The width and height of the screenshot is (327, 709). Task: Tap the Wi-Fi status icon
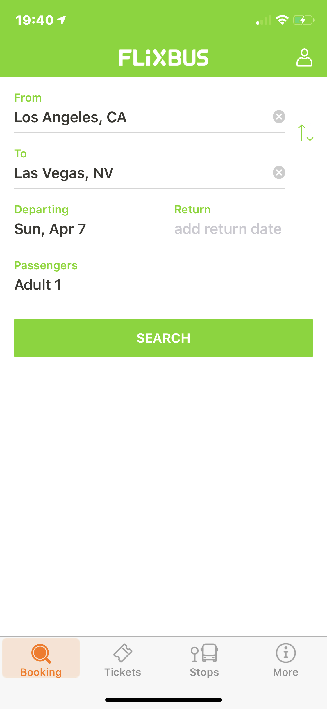click(x=282, y=20)
